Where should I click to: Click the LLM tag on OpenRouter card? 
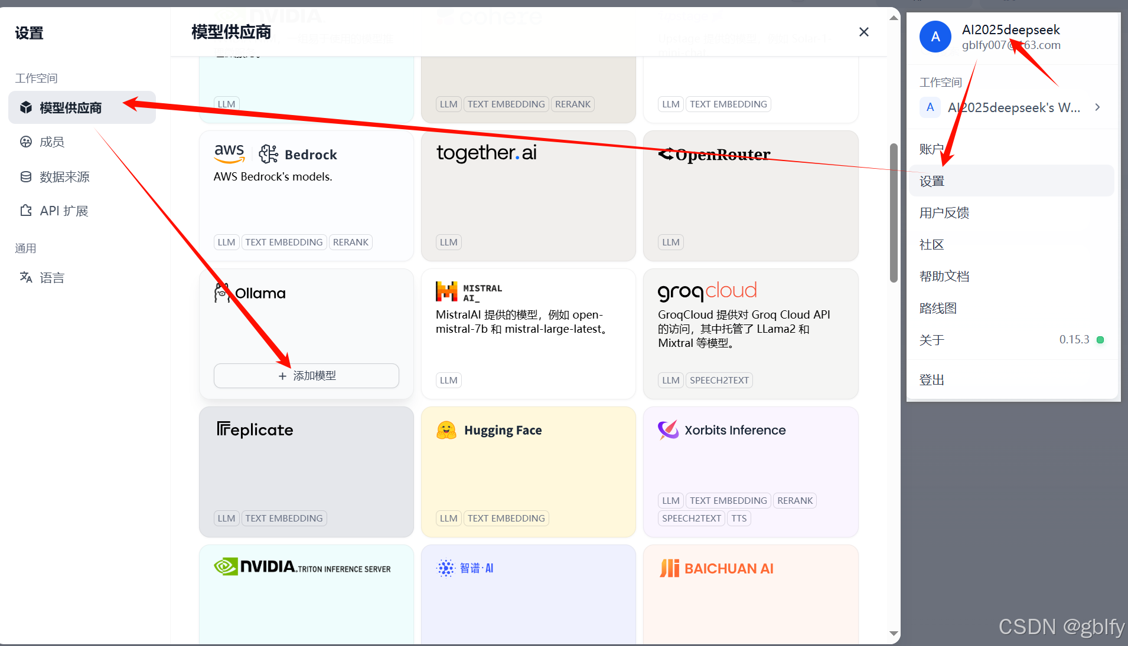pos(671,242)
